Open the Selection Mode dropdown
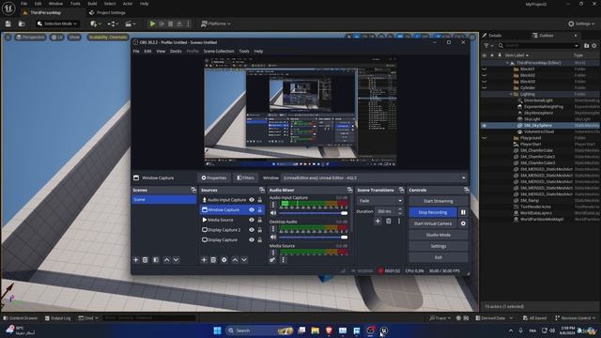The width and height of the screenshot is (601, 338). tap(57, 23)
